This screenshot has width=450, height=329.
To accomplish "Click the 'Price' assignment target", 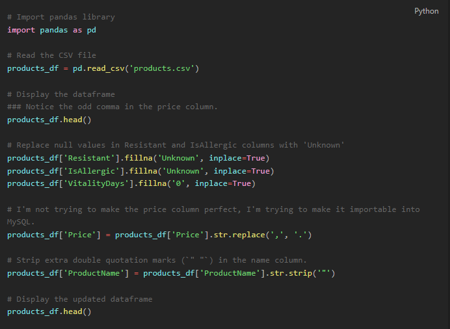I will coord(54,235).
